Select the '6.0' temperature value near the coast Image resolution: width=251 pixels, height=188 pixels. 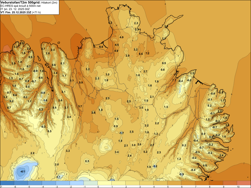pyautogui.click(x=101, y=47)
